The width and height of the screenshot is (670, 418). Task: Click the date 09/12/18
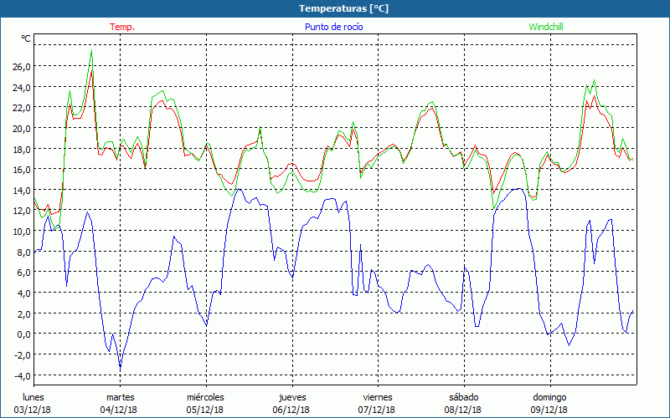tap(549, 410)
